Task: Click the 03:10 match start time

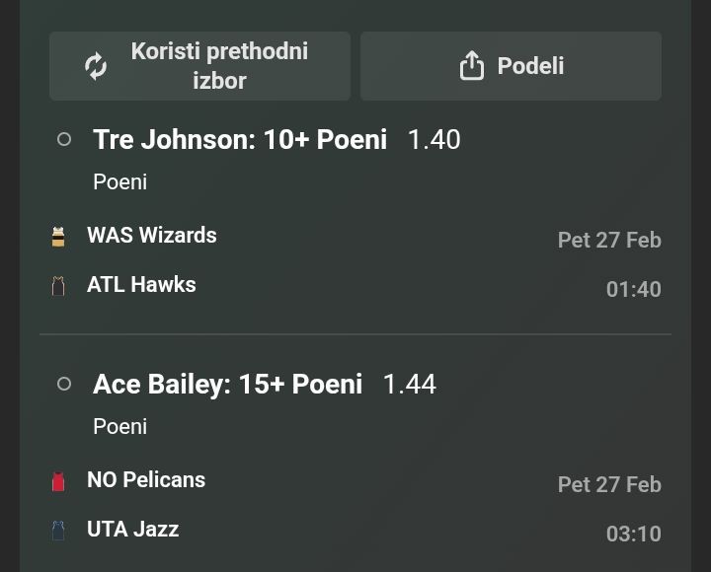Action: (x=633, y=534)
